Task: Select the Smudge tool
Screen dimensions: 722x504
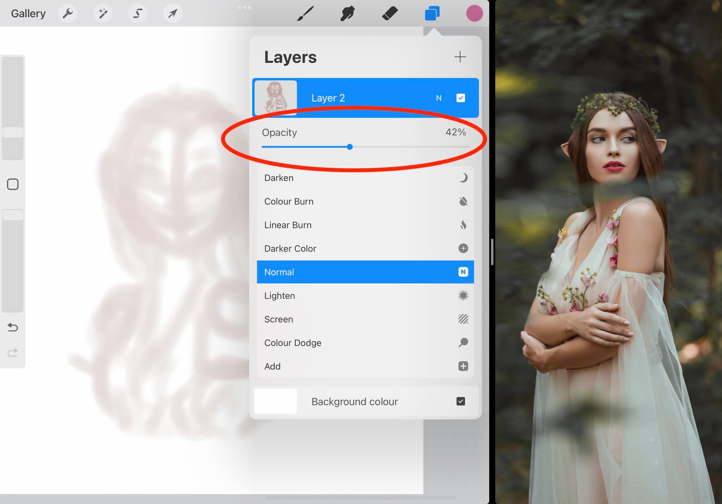Action: click(347, 14)
